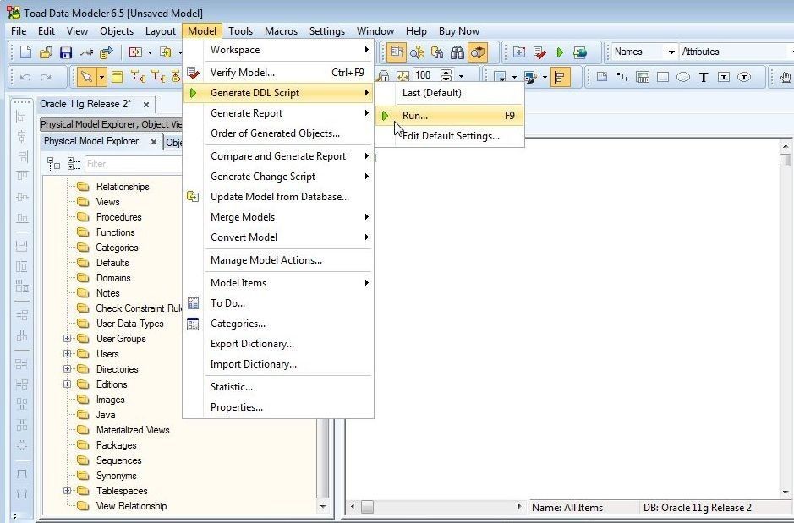This screenshot has height=523, width=794.
Task: Click the vertical scrollbar thumb of the canvas
Action: tap(786, 160)
